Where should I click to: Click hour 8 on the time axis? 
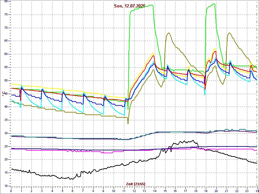pyautogui.click(x=93, y=191)
